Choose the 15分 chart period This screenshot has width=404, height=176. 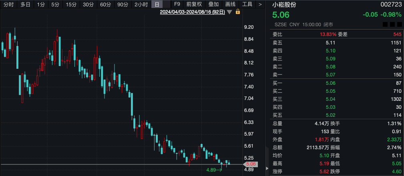click(71, 4)
